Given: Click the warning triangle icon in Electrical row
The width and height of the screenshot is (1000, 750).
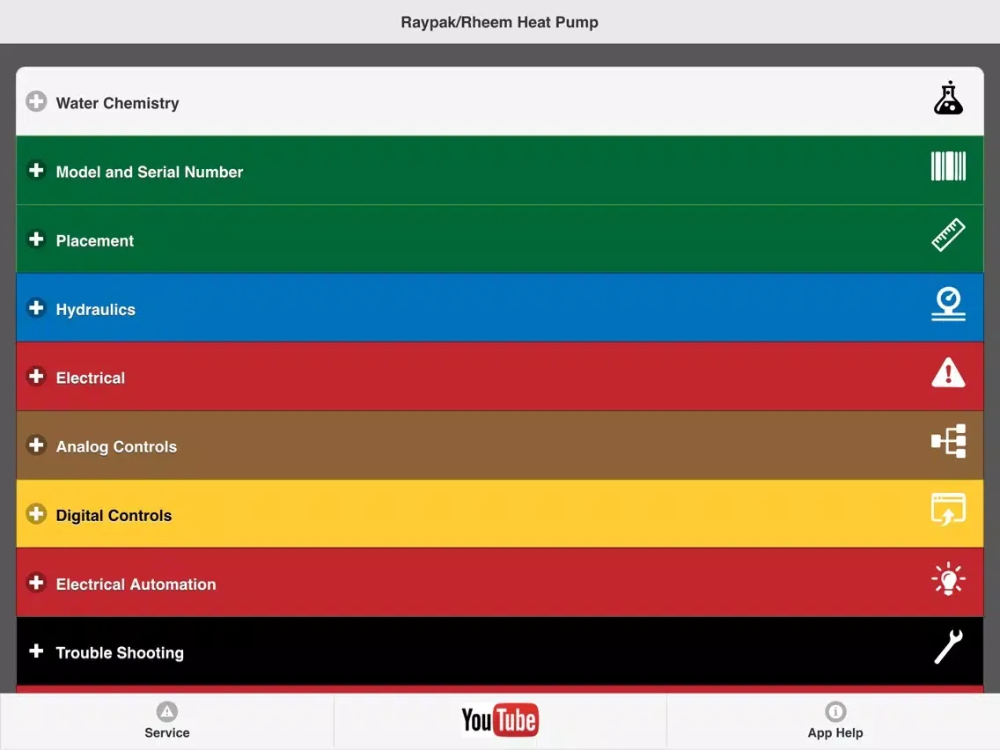Looking at the screenshot, I should click(x=948, y=372).
